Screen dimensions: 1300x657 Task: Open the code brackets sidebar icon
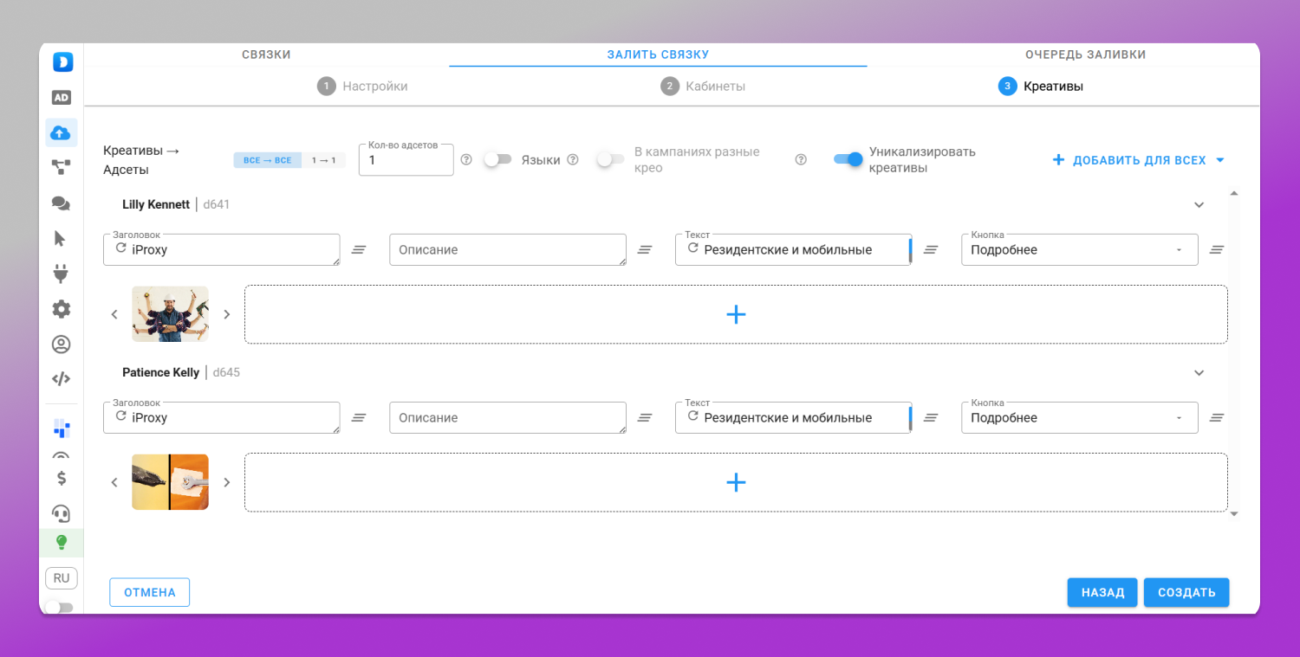[61, 379]
